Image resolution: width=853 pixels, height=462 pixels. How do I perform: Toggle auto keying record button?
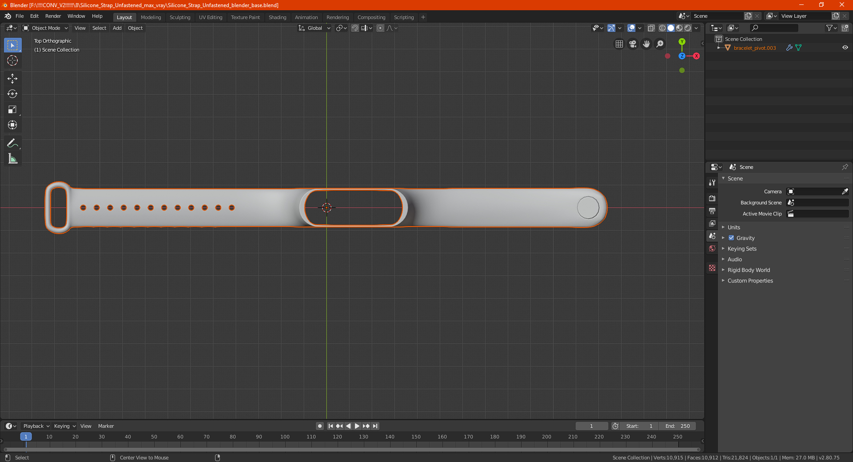point(319,426)
